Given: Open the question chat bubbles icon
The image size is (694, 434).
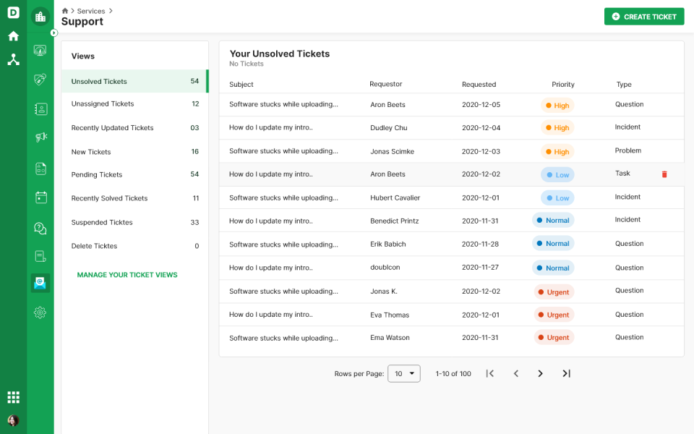Looking at the screenshot, I should (40, 229).
